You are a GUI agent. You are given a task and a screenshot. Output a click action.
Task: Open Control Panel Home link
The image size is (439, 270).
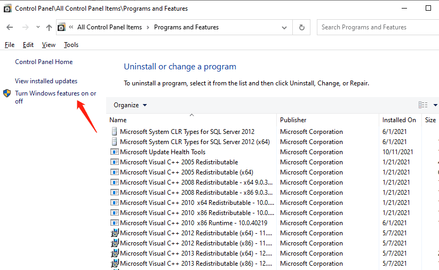click(44, 62)
